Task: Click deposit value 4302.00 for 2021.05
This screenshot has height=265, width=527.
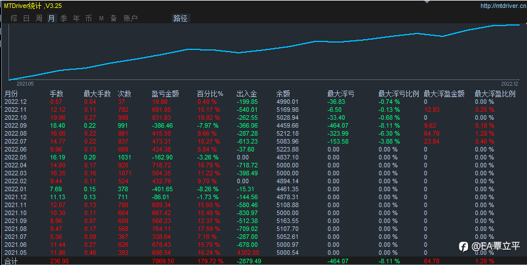Action: (248, 253)
